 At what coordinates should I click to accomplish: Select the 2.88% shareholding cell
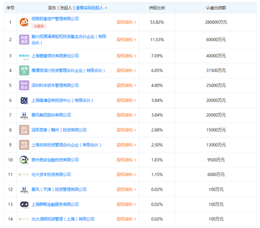(157, 130)
